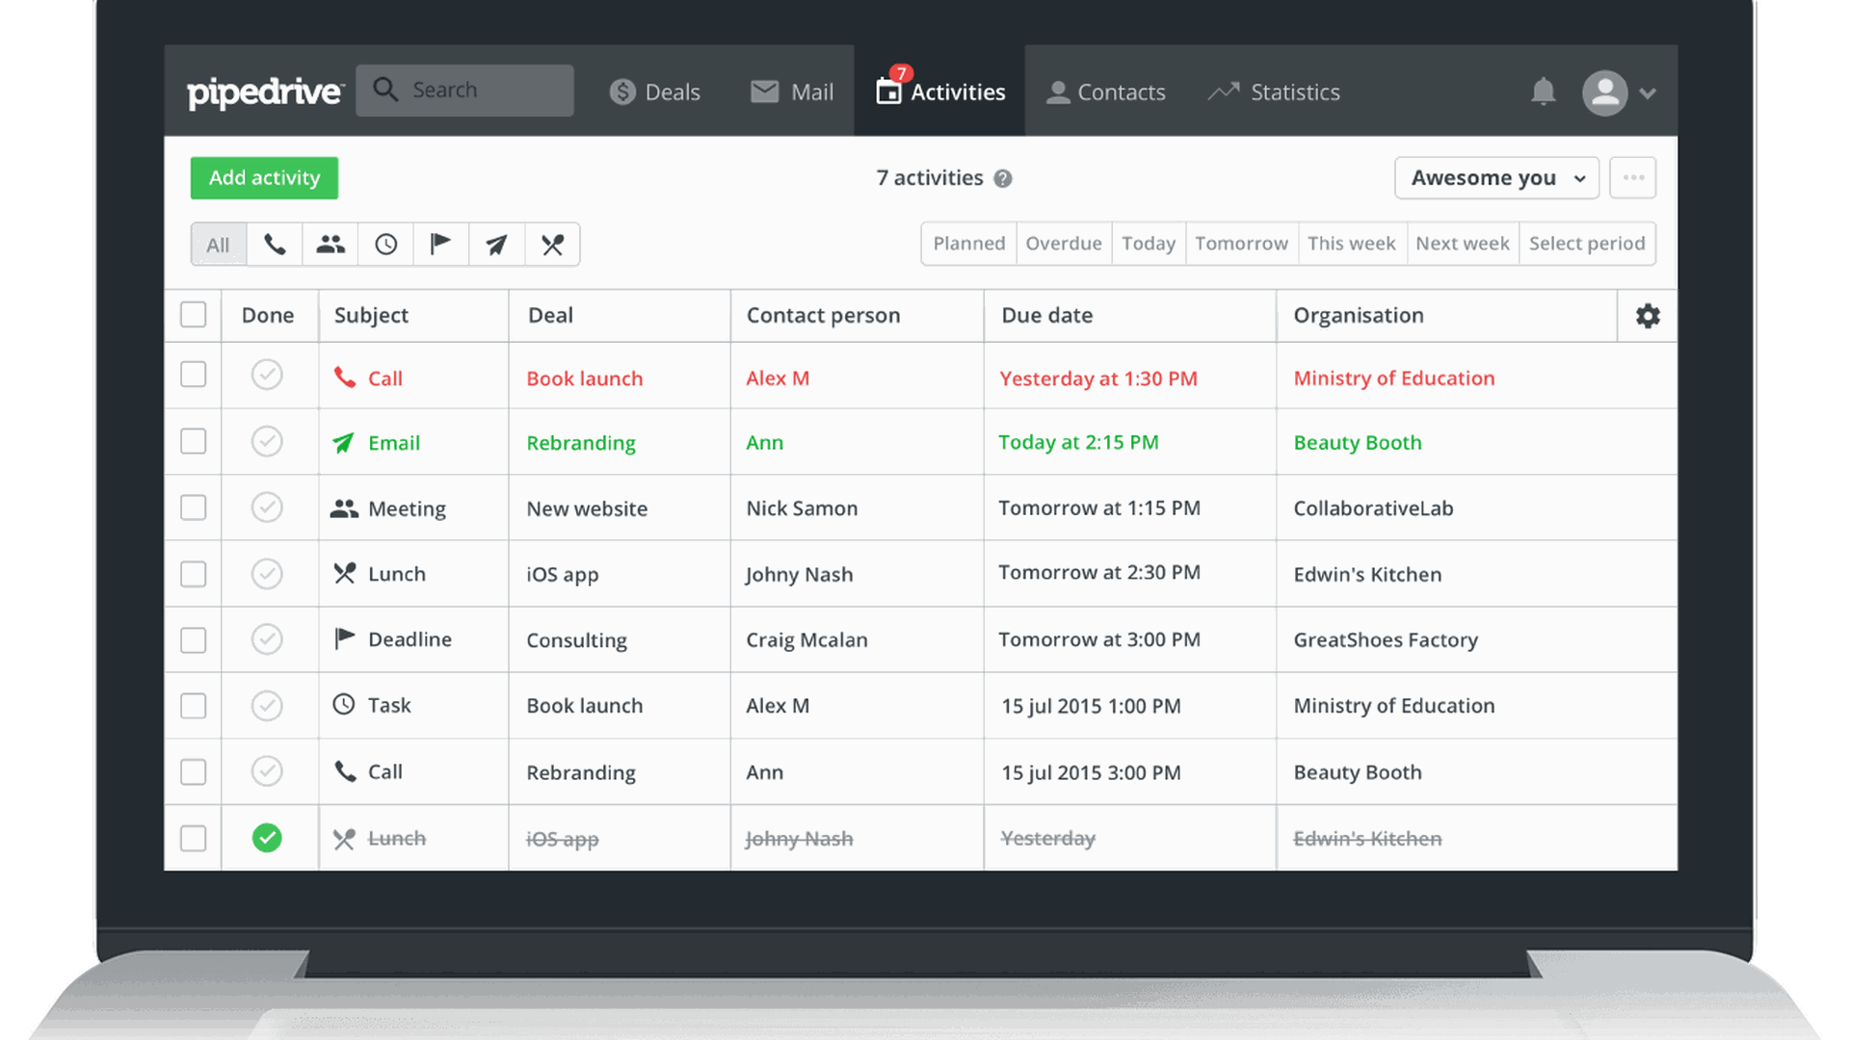Click the clock icon in the Task row

344,704
